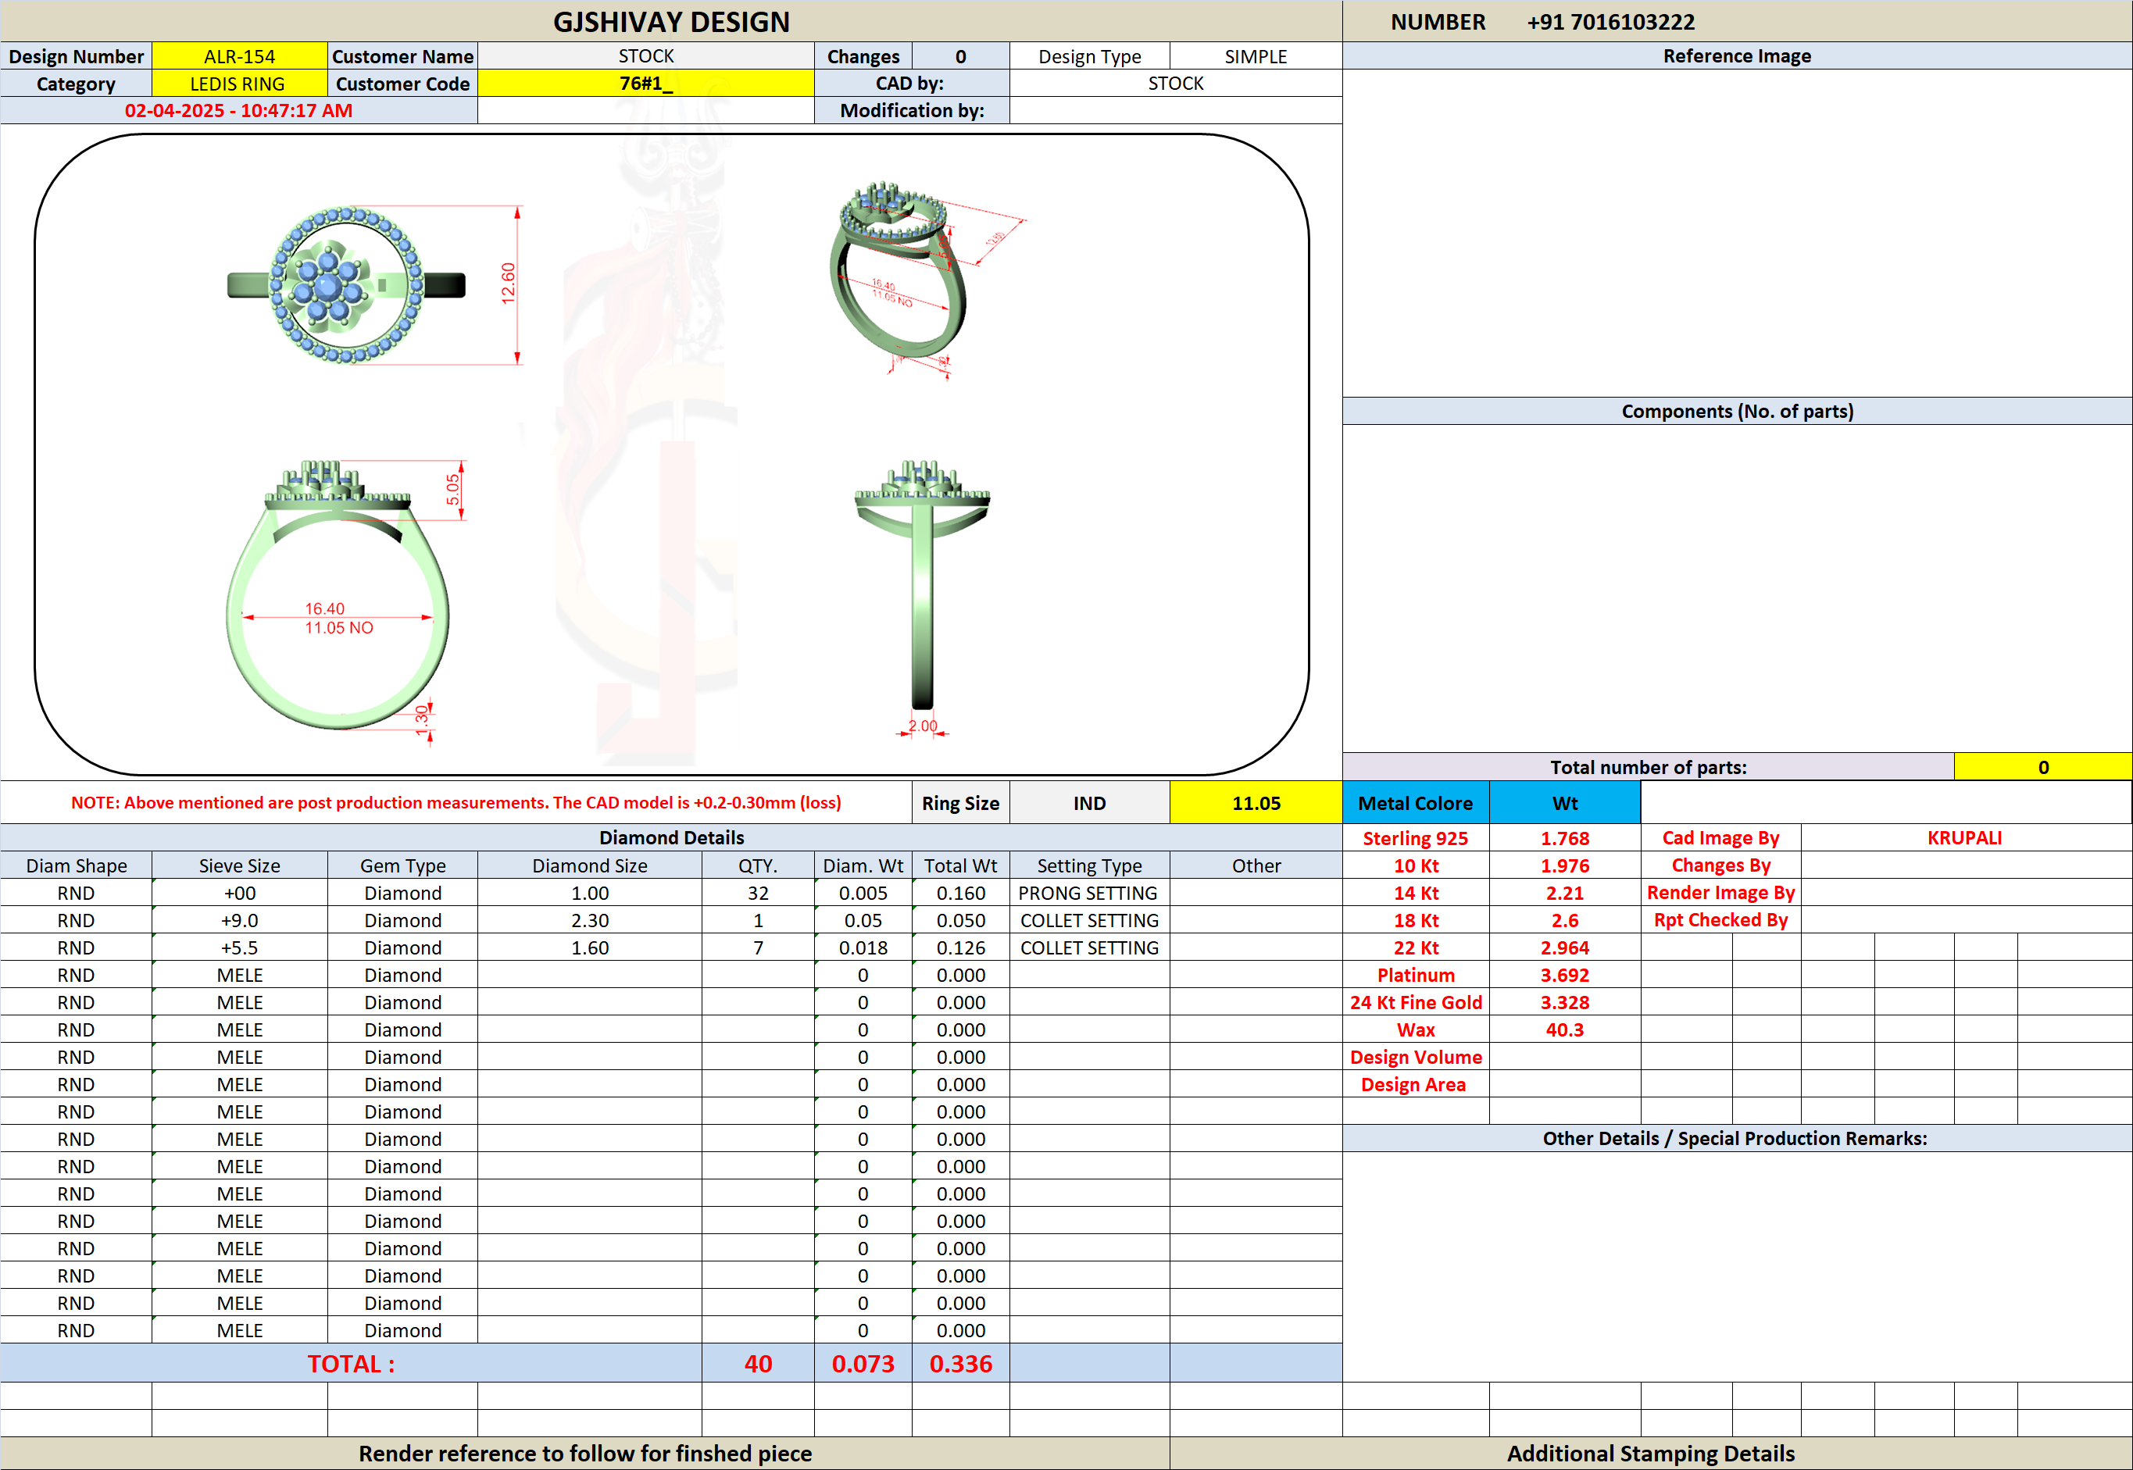The height and width of the screenshot is (1470, 2133).
Task: Select the PRONG SETTING cell in first row
Action: [x=1089, y=893]
